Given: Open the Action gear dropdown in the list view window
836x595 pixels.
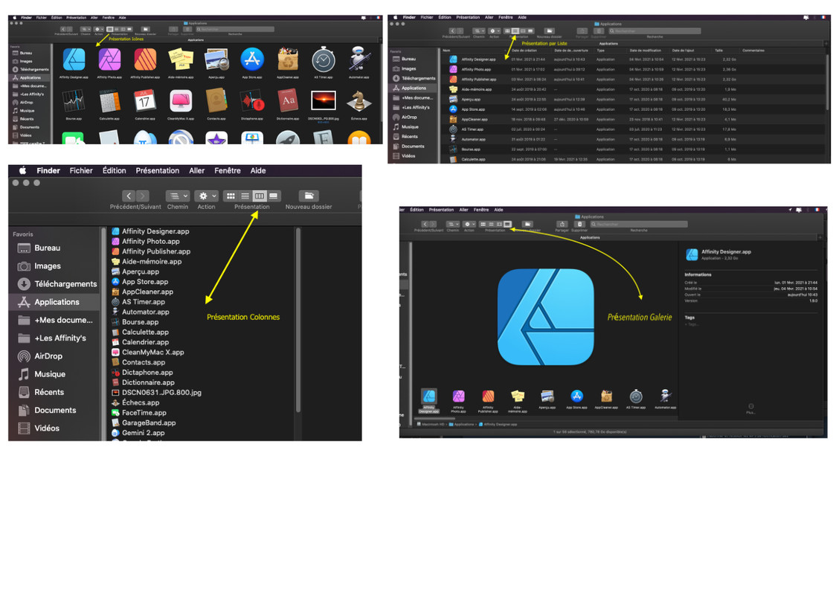Looking at the screenshot, I should click(495, 31).
